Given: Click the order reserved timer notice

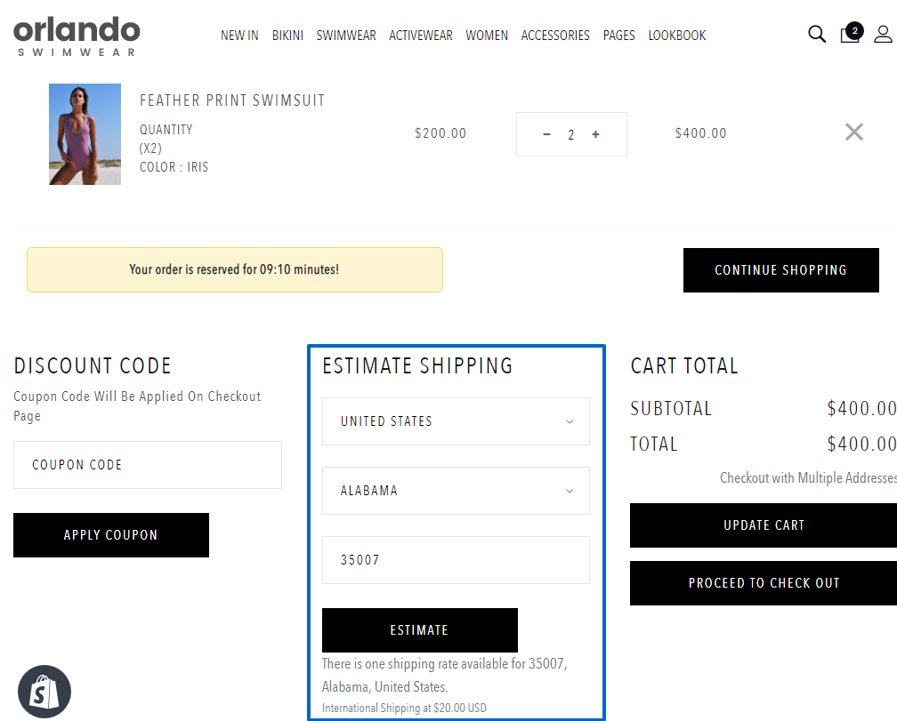Looking at the screenshot, I should click(235, 269).
